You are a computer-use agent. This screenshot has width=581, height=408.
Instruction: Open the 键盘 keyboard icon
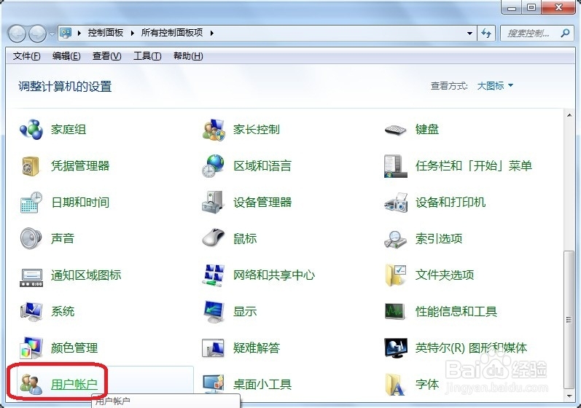point(395,130)
